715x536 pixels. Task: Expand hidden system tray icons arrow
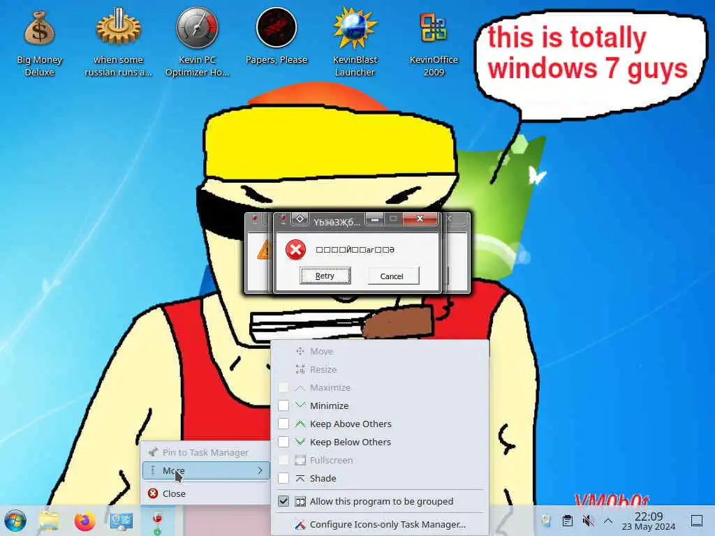pos(608,521)
